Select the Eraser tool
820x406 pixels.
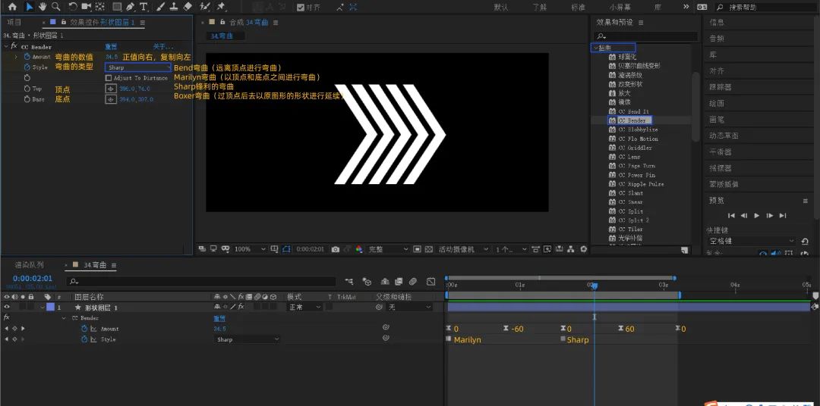pyautogui.click(x=188, y=7)
